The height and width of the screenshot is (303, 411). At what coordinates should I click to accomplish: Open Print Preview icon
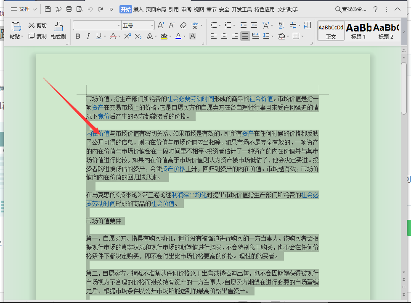(x=80, y=9)
